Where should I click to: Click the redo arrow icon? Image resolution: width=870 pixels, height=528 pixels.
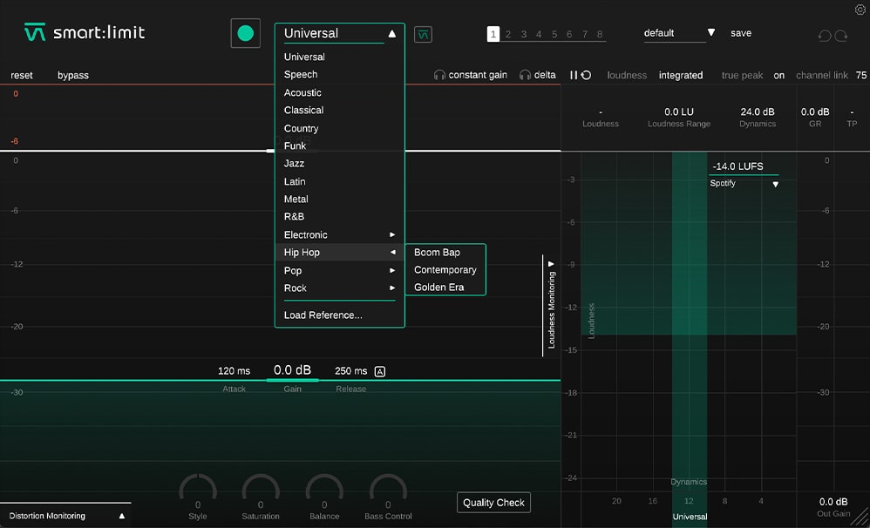click(x=841, y=35)
